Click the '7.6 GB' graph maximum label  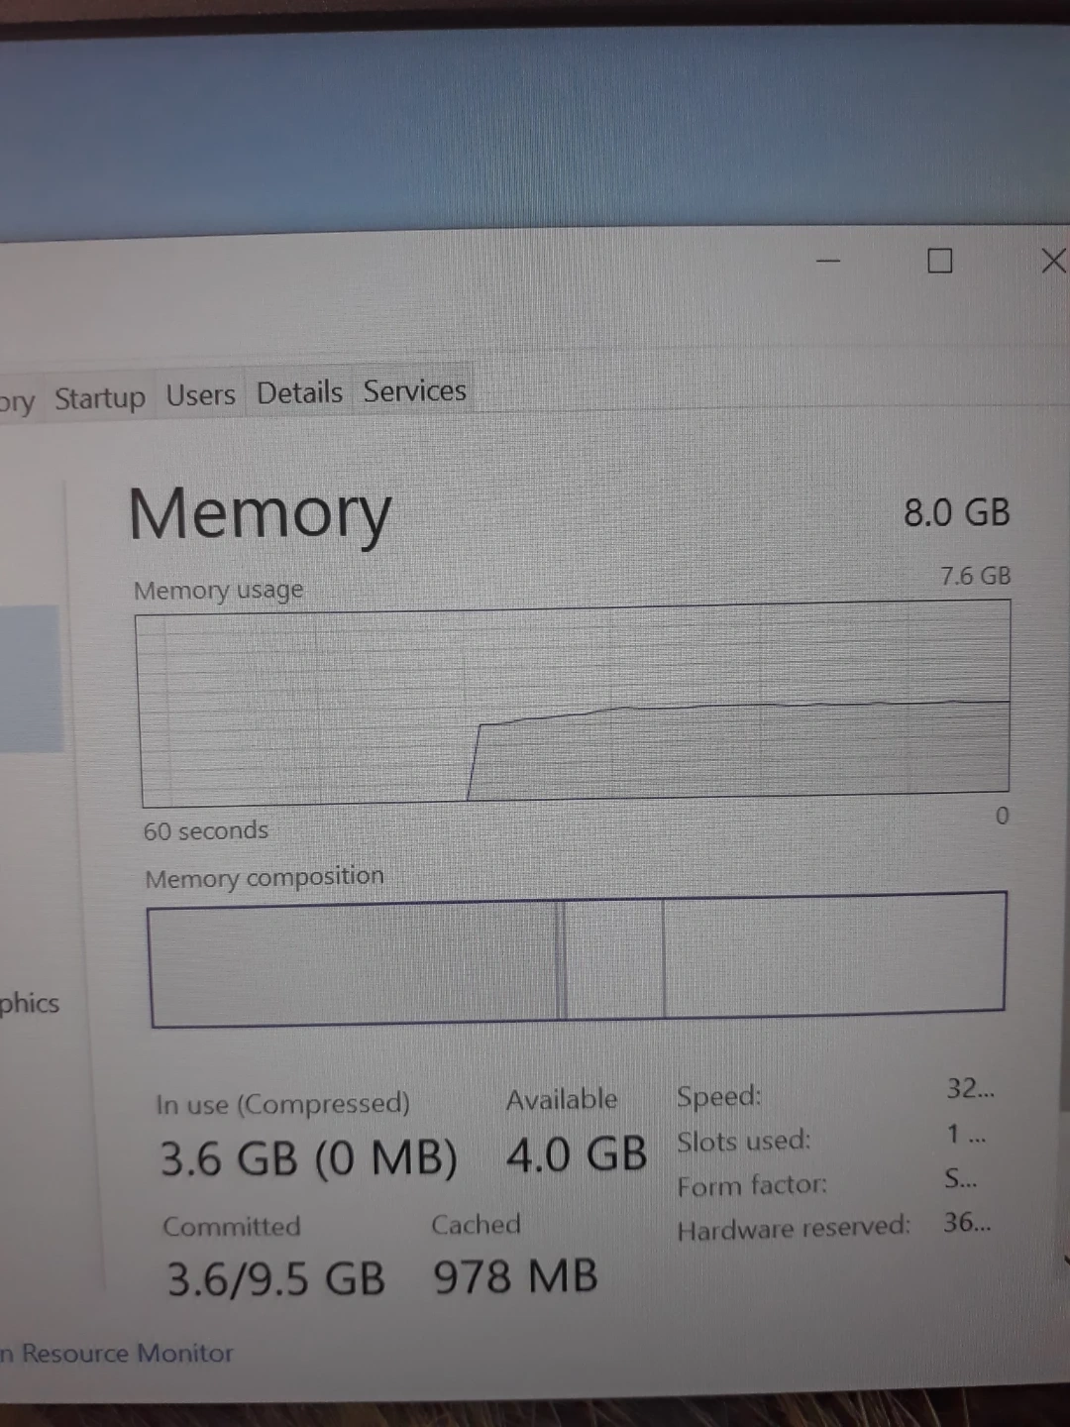coord(975,576)
